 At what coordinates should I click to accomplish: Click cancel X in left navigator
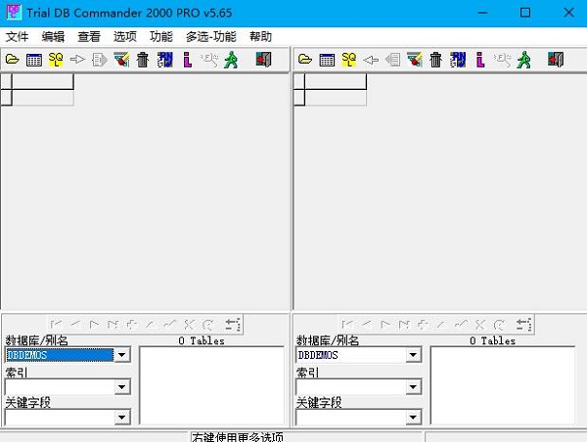click(189, 324)
